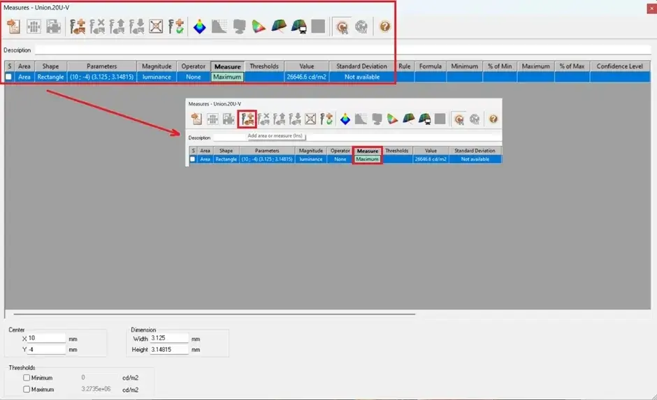Enable the Minimum threshold checkbox

click(x=27, y=378)
